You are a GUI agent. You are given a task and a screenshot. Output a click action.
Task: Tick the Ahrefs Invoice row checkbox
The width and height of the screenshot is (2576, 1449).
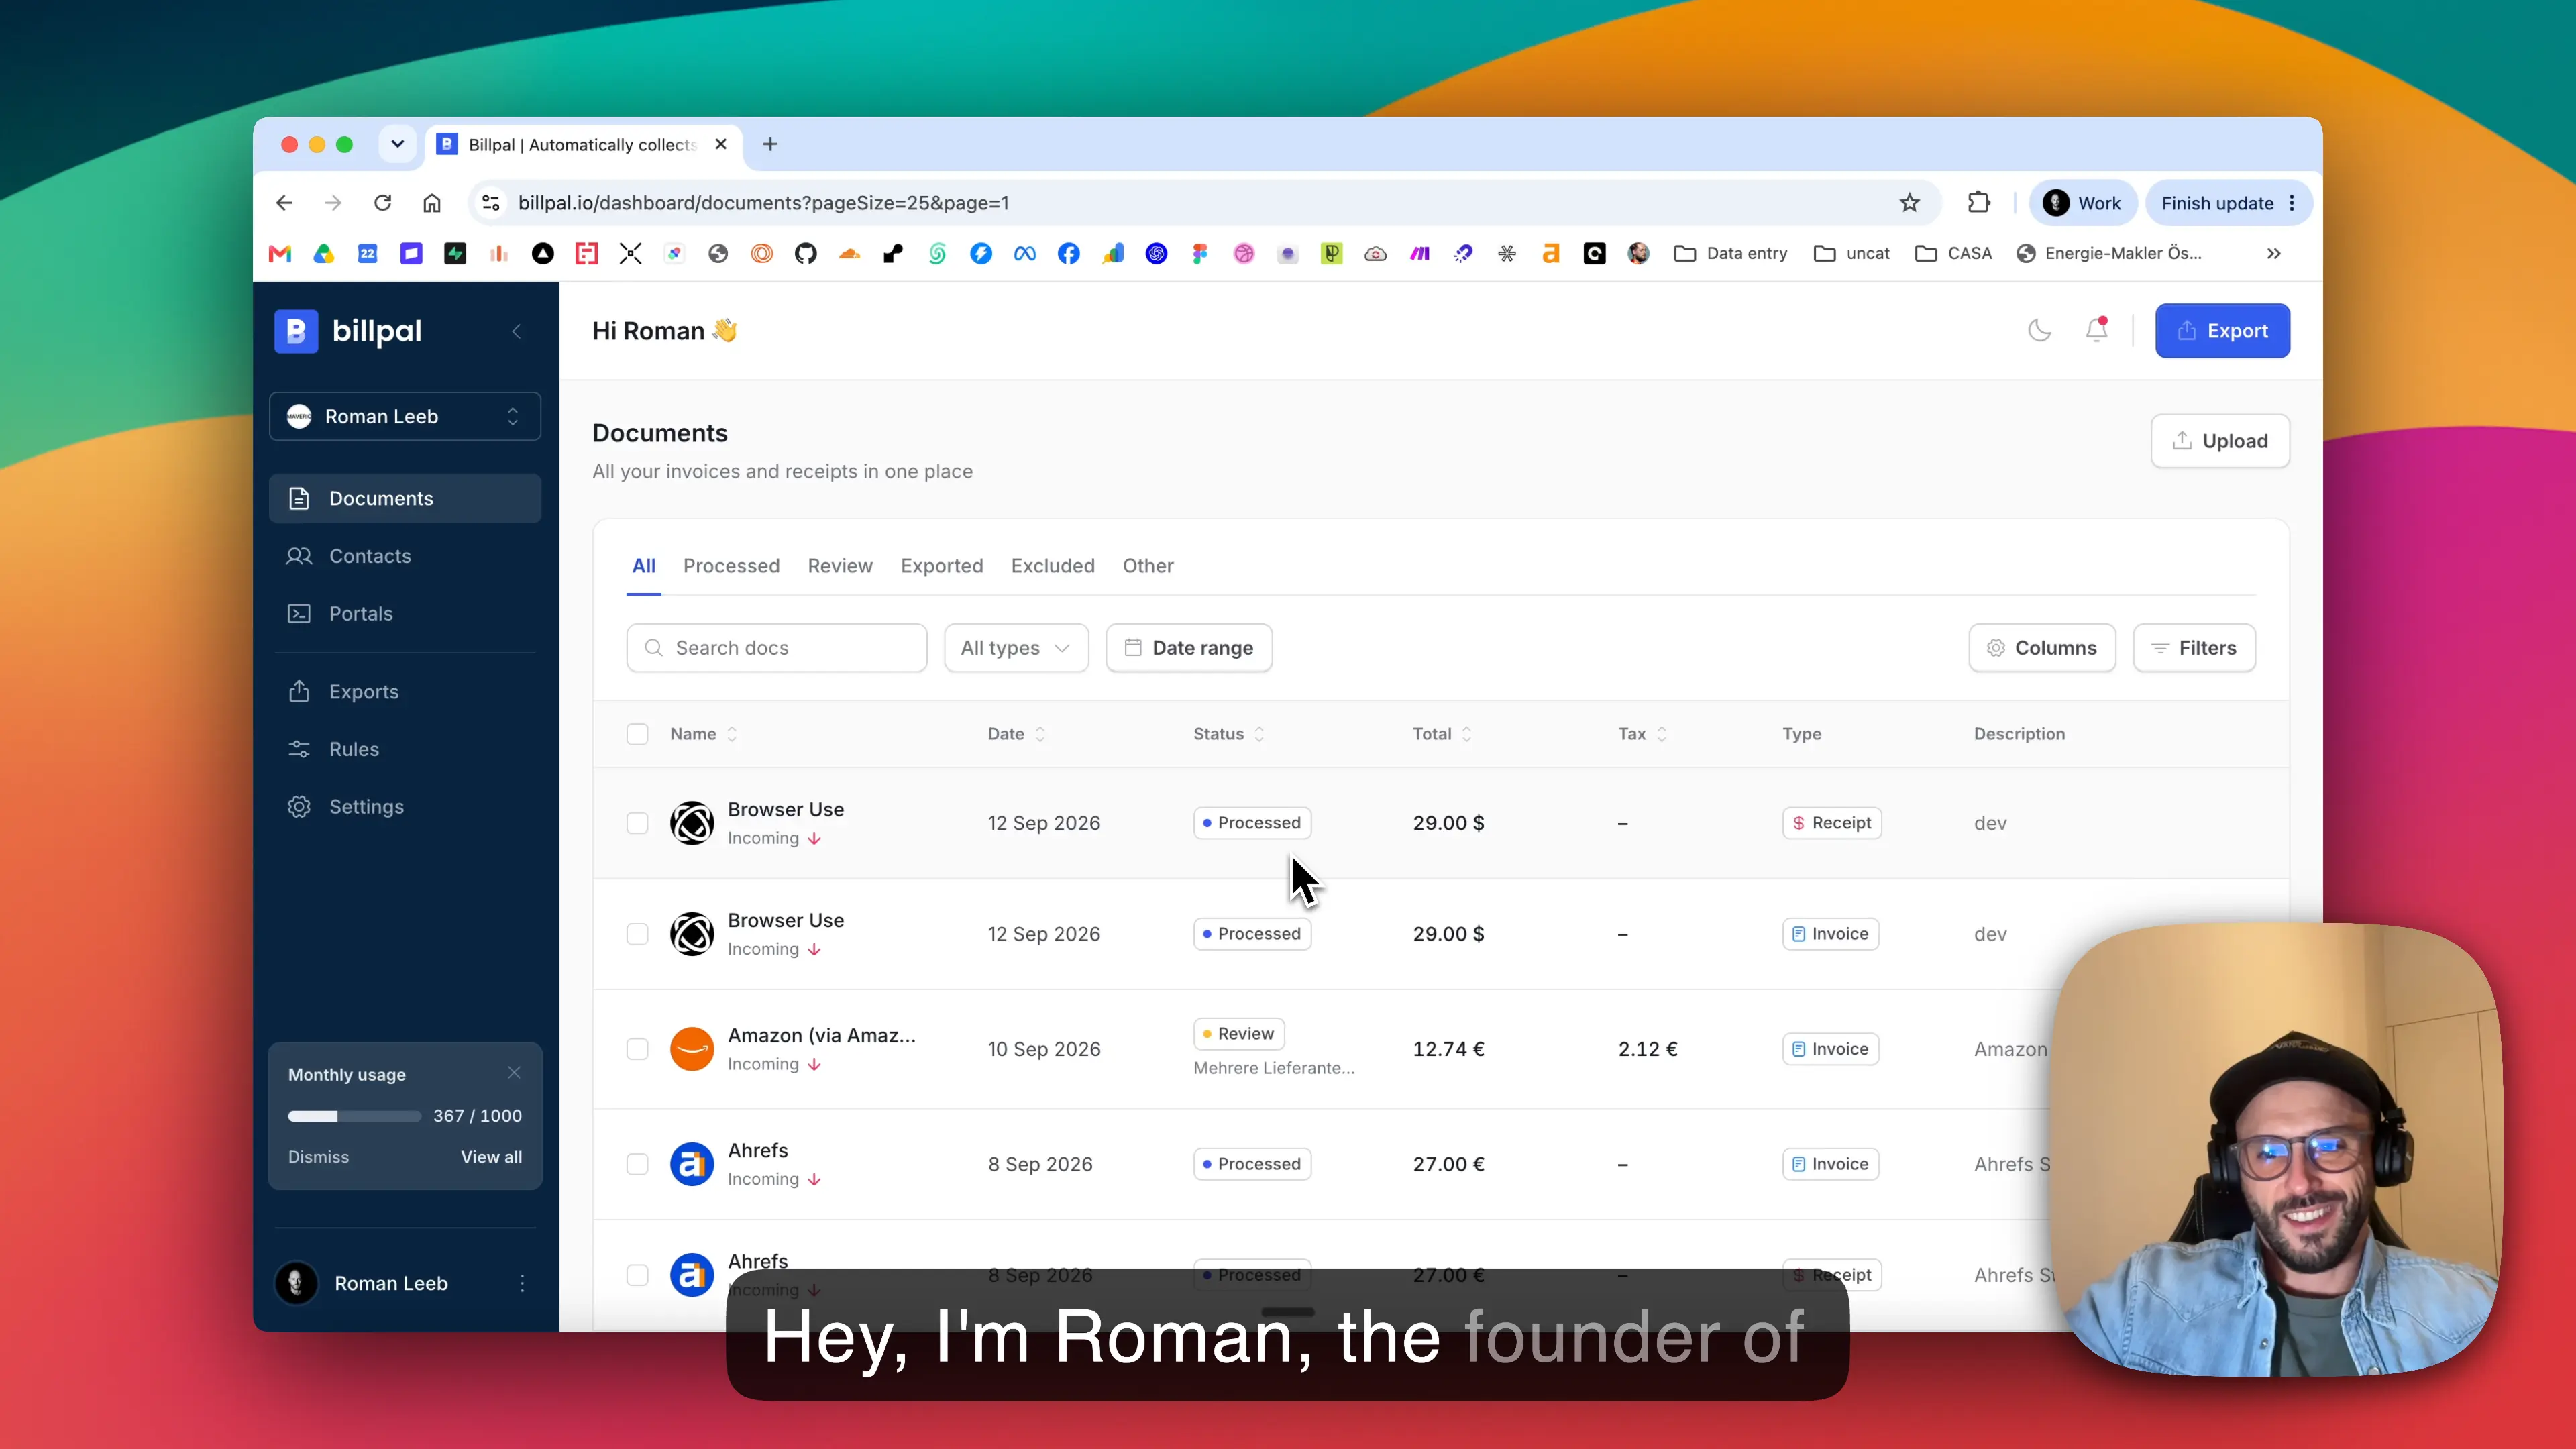click(x=637, y=1164)
